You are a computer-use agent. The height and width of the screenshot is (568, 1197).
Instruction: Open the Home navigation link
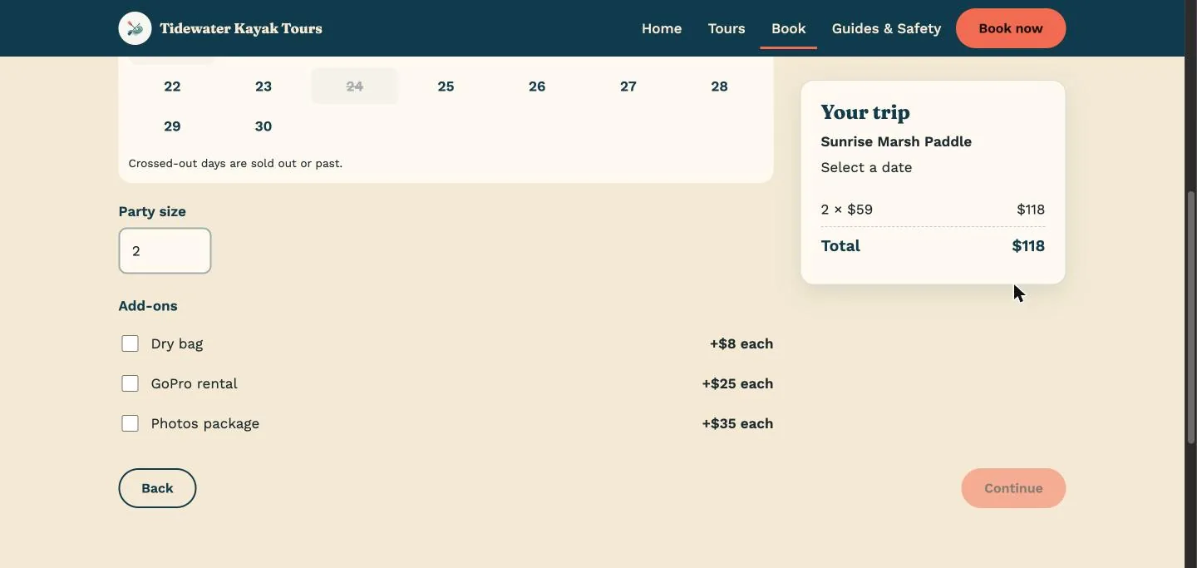point(662,28)
